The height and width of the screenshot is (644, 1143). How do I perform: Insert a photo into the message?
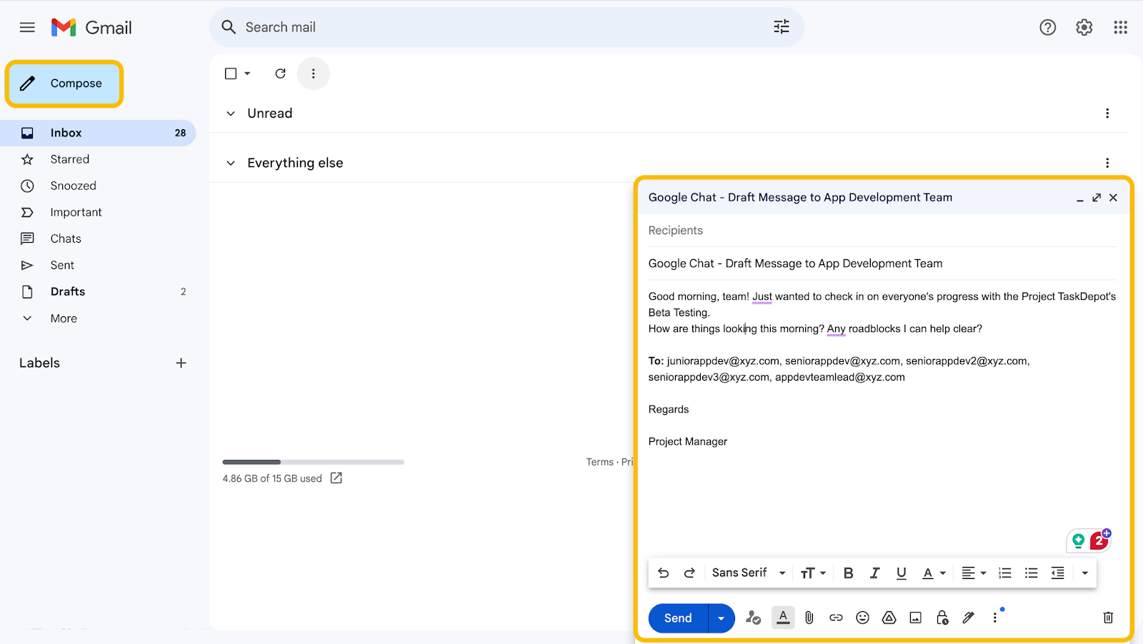915,618
